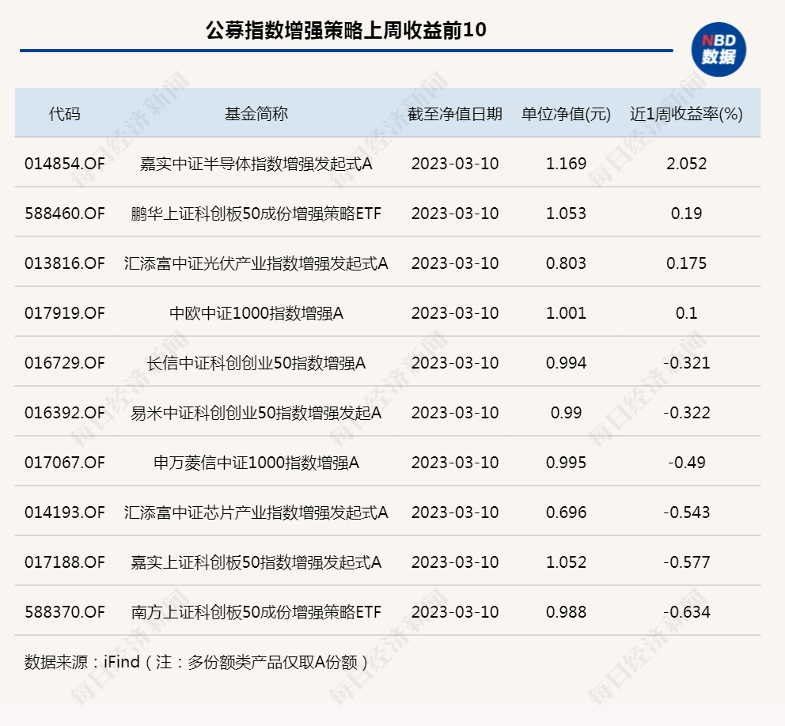
Task: Click the title 公募指数增强策略上周收益前10
Action: coord(346,31)
